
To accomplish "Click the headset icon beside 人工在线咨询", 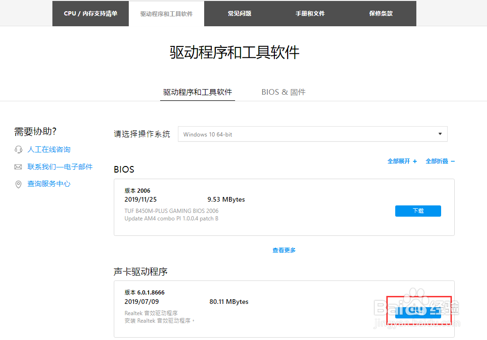I will 18,149.
